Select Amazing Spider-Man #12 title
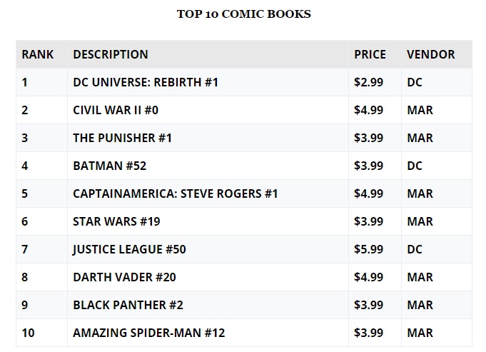486x352 pixels. (148, 333)
